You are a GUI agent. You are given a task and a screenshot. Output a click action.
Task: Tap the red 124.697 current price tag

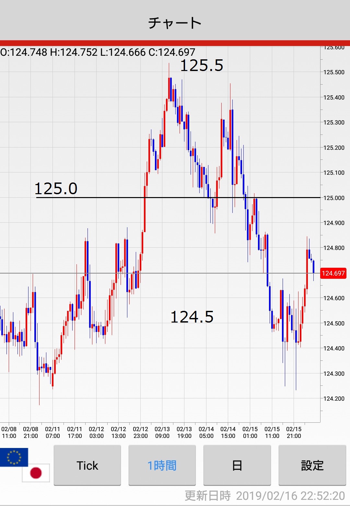[333, 273]
